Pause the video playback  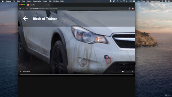coord(20,72)
